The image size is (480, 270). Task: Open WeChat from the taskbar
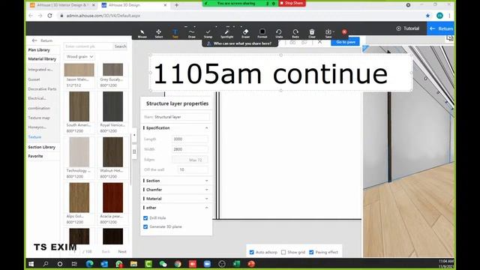pyautogui.click(x=163, y=264)
